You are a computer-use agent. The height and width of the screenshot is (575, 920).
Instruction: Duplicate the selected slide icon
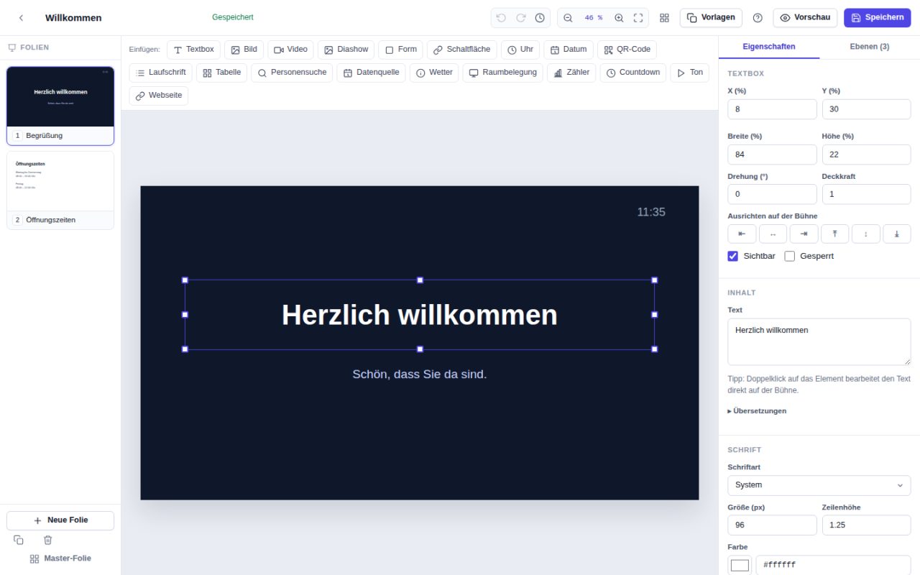(x=19, y=540)
